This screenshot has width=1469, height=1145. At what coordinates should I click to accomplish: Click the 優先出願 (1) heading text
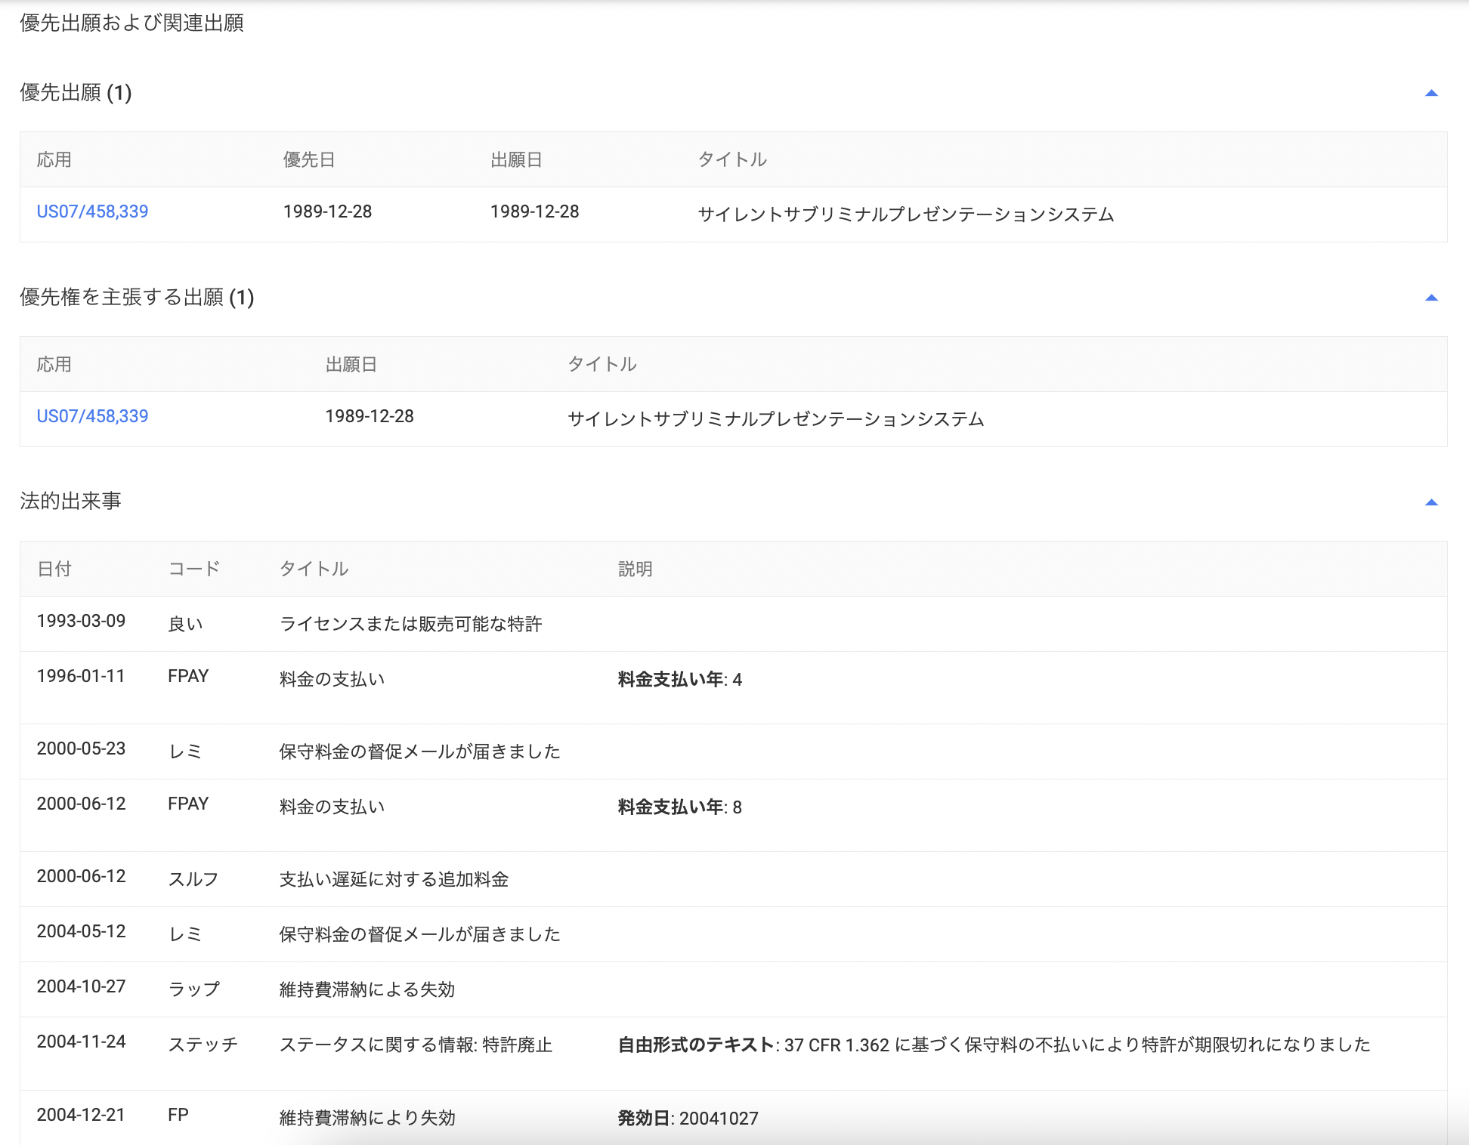(x=76, y=93)
